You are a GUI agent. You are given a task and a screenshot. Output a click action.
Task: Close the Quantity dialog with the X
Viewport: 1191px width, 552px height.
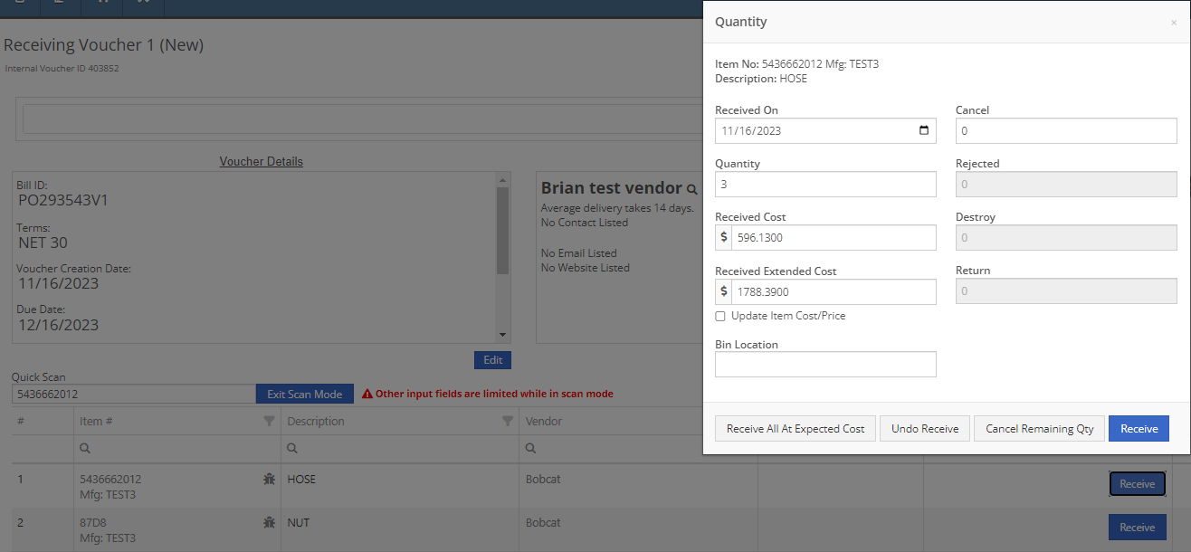(1174, 23)
